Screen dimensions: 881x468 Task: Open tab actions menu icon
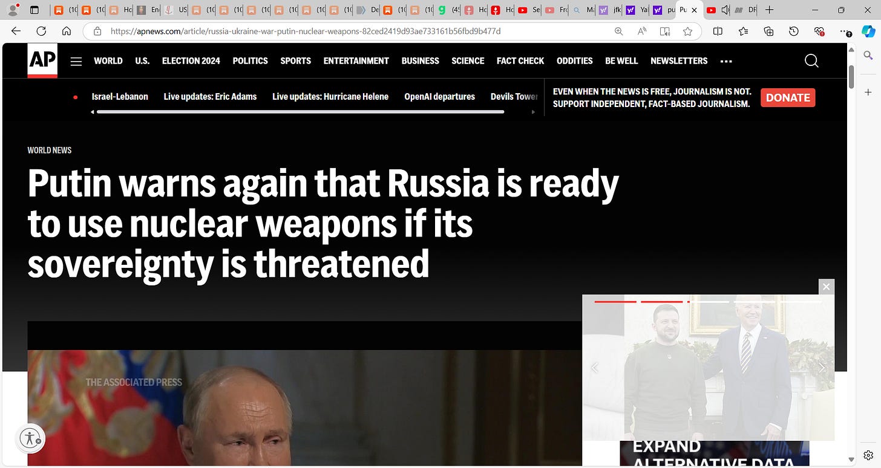pyautogui.click(x=34, y=10)
